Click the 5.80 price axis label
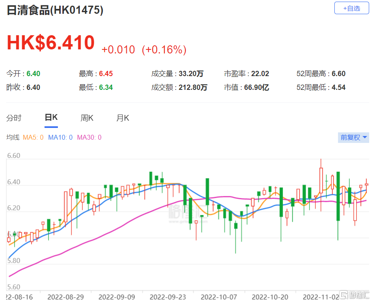This screenshot has height=302, width=372. 13,261
